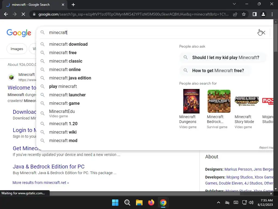Choose the minecraft mod suggestion

63,141
